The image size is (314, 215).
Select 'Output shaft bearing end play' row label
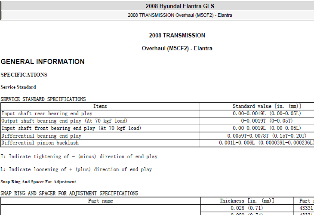point(64,121)
